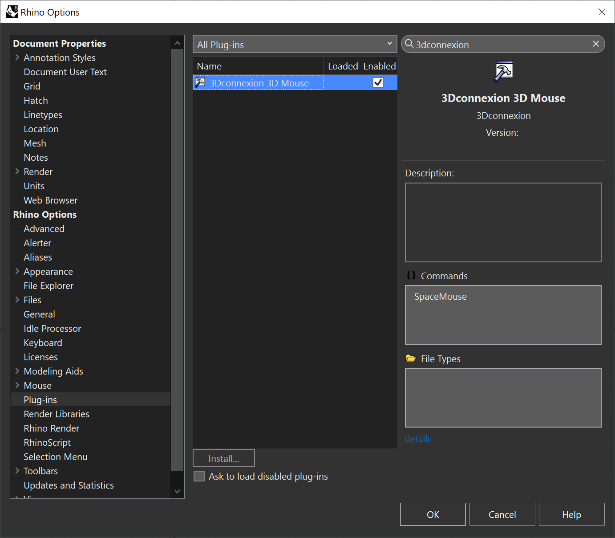This screenshot has width=615, height=538.
Task: Click the plug-in icon in the 3Dconnexion 3D Mouse row
Action: 200,82
